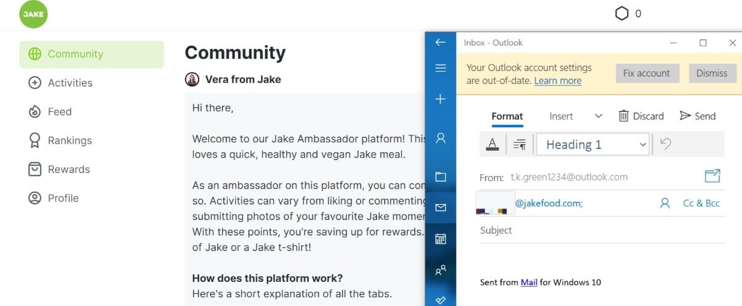Dismiss the Outlook account warning
The height and width of the screenshot is (306, 742).
click(712, 73)
